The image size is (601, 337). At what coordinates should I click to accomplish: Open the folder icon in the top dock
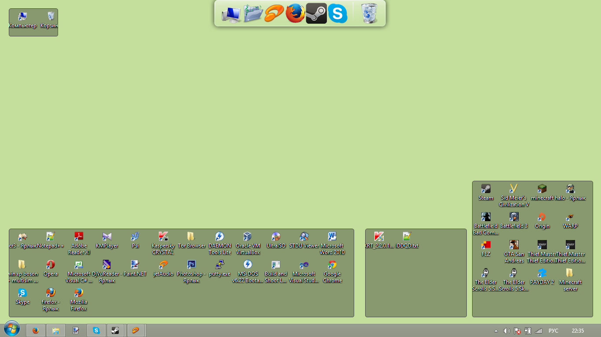(253, 13)
